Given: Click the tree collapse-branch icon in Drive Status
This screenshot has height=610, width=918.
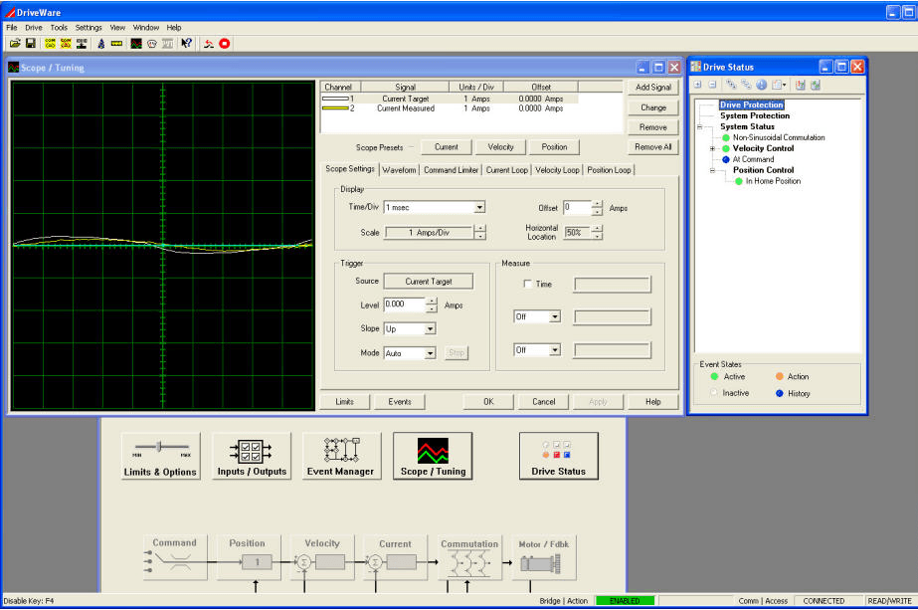Looking at the screenshot, I should click(747, 85).
